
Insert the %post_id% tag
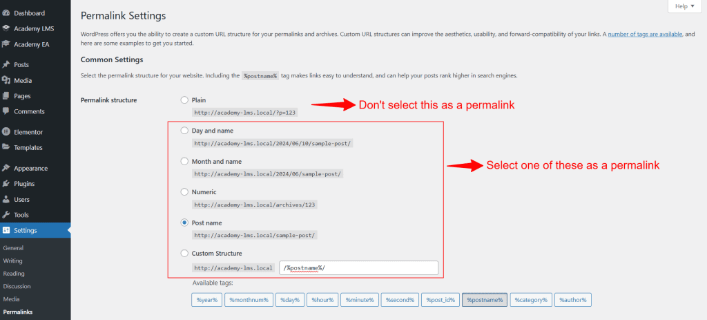pyautogui.click(x=440, y=300)
